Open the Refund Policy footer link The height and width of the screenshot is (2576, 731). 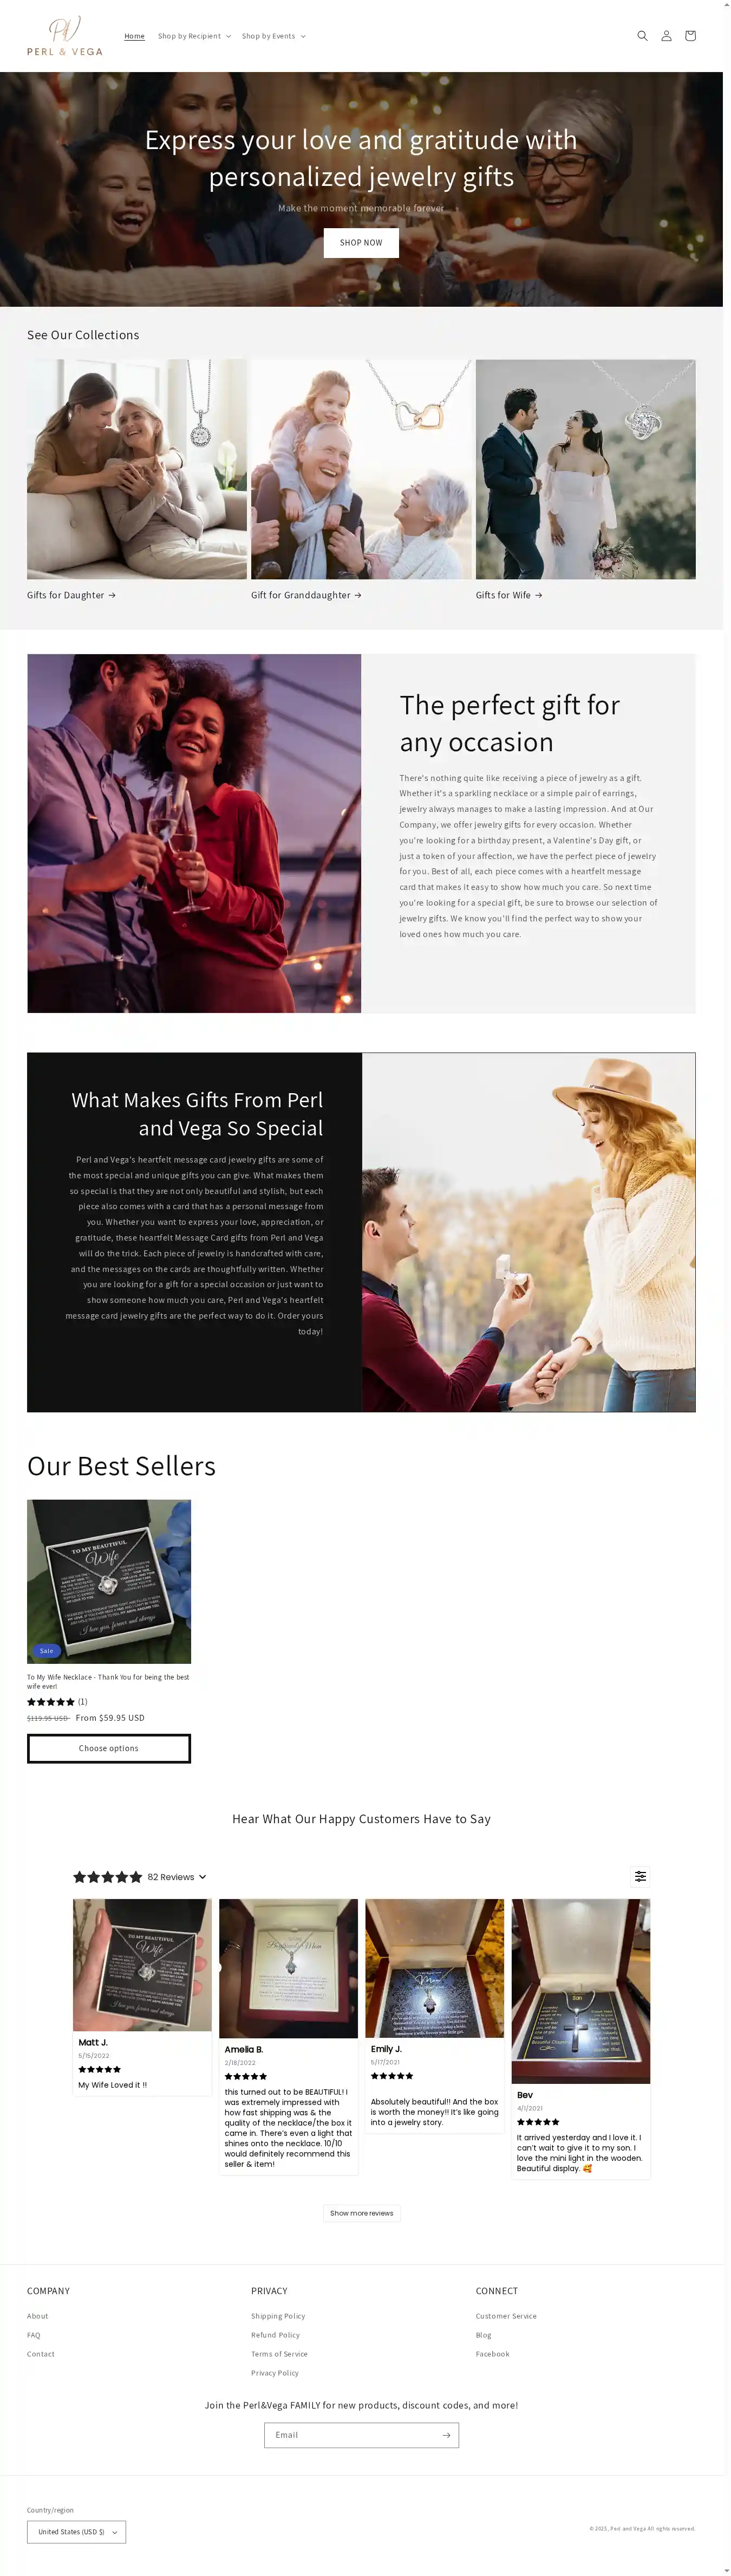tap(276, 2335)
